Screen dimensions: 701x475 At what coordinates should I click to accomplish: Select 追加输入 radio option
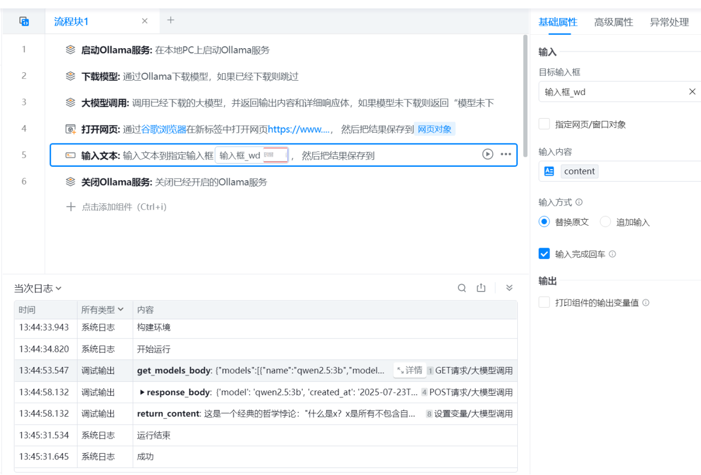pyautogui.click(x=606, y=222)
